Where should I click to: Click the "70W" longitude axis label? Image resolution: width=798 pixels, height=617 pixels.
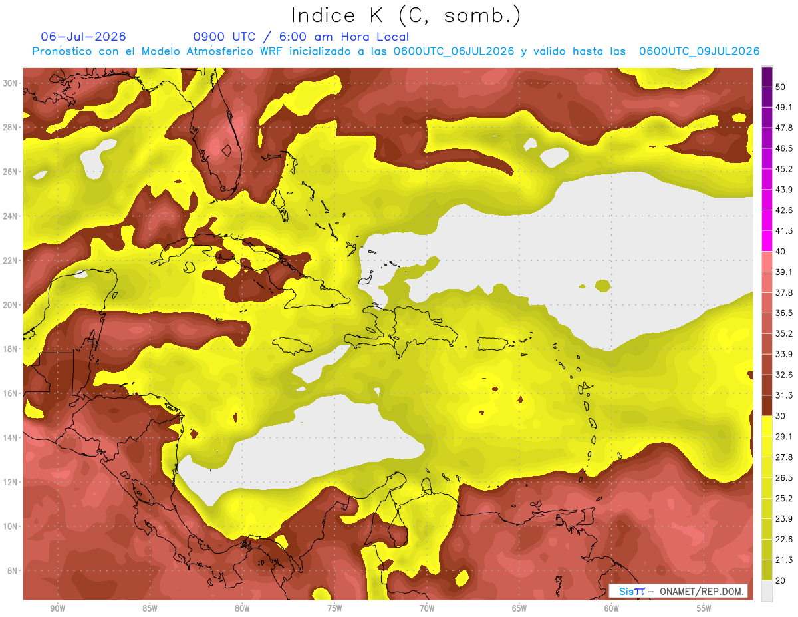[x=427, y=609]
